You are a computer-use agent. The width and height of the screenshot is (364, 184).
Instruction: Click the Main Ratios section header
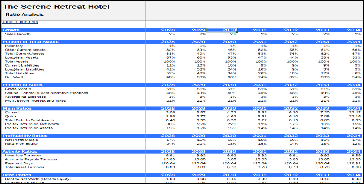coord(17,108)
